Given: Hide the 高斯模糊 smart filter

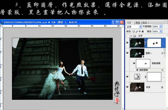Looking at the screenshot, I should coord(137,70).
